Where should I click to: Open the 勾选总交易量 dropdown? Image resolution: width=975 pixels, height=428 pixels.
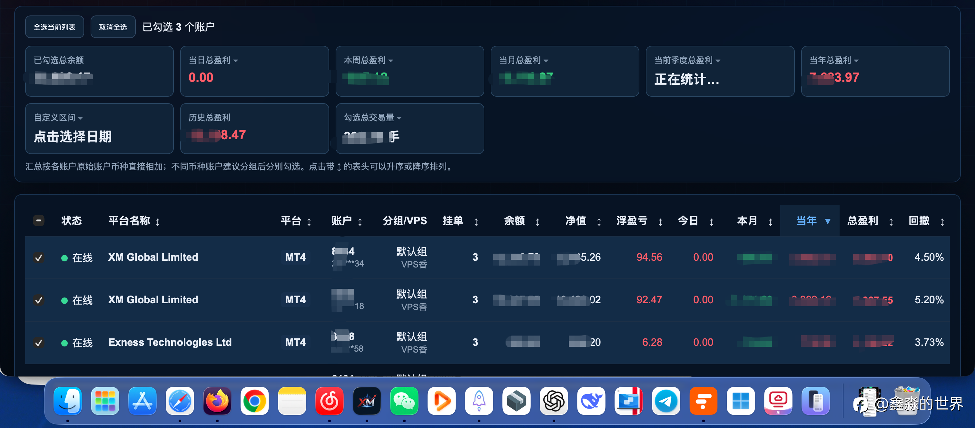click(x=373, y=118)
